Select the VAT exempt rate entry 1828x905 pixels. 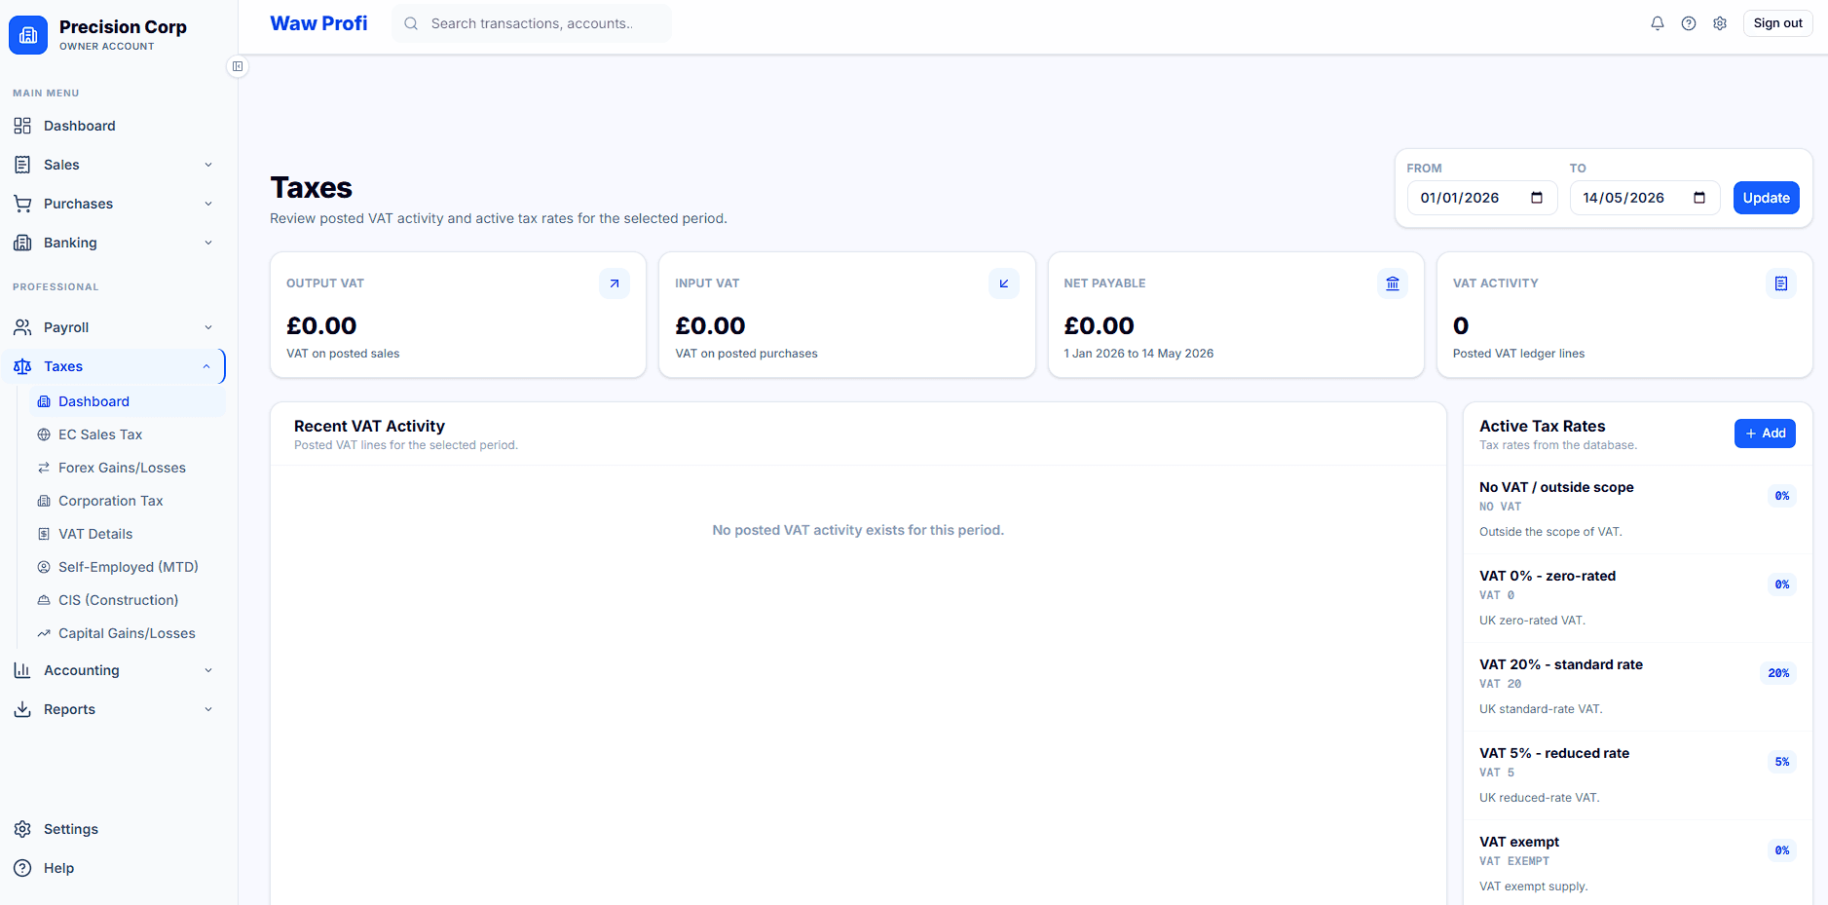tap(1637, 864)
